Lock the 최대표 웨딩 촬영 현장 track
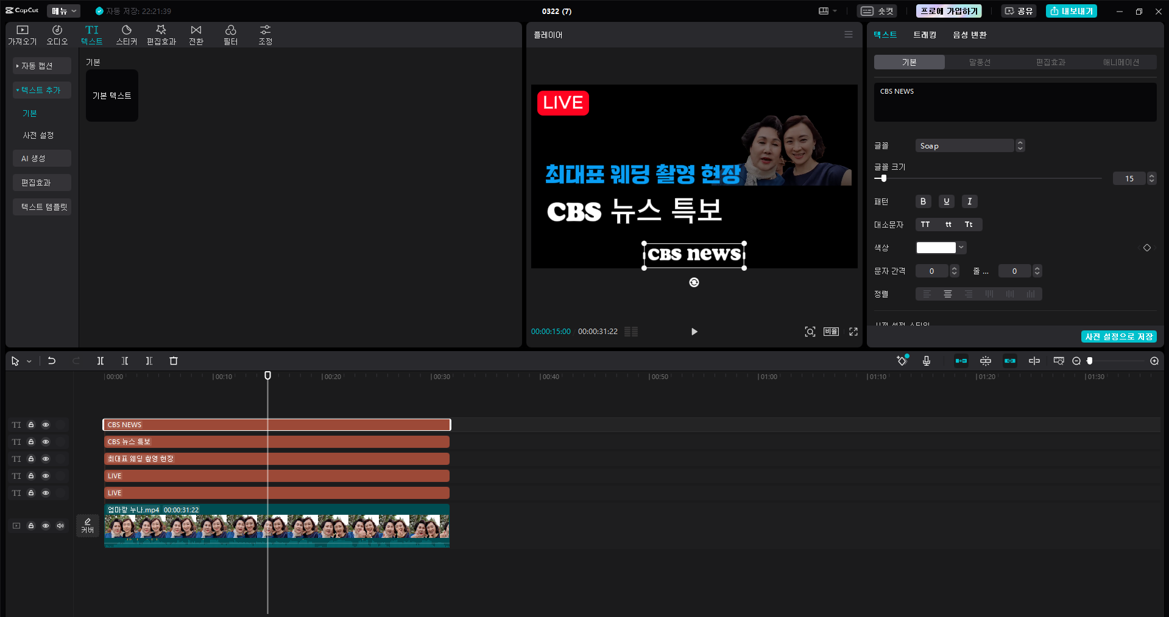This screenshot has width=1169, height=617. coord(31,459)
